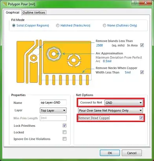
Task: Open Pour Over Same Net Polygons Only dropdown
Action: click(x=110, y=111)
